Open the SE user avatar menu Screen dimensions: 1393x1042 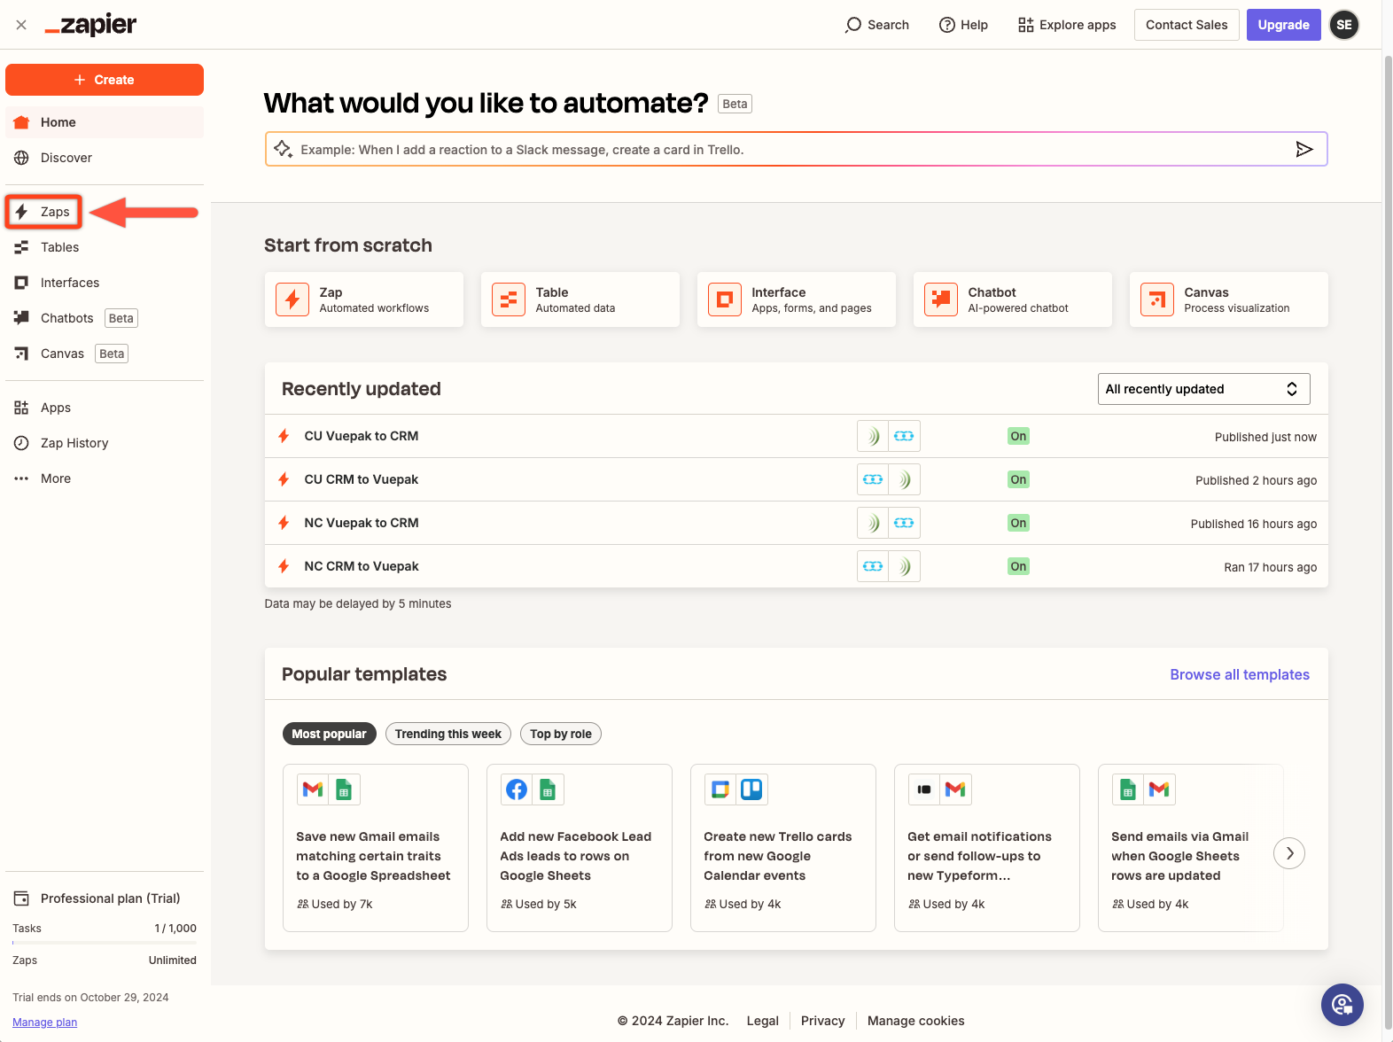[x=1343, y=25]
